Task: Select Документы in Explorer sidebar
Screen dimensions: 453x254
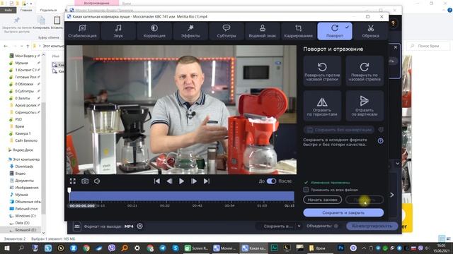Action: point(24,181)
